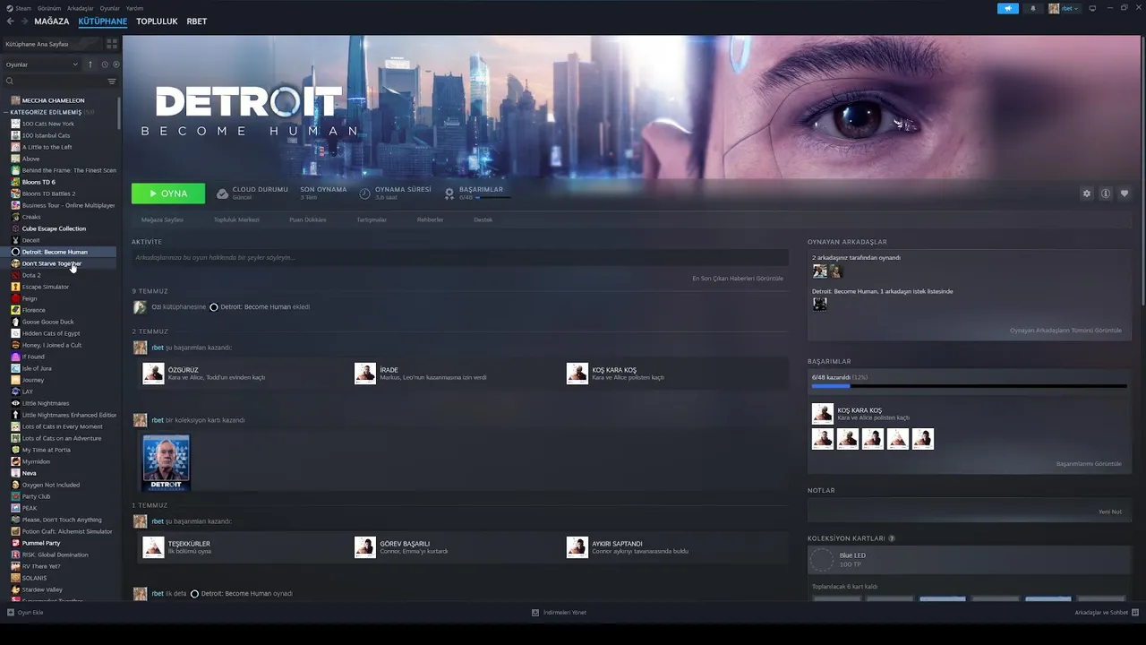The width and height of the screenshot is (1146, 645).
Task: Open the achievements trophy gear icon
Action: [449, 193]
